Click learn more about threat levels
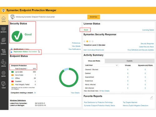Image resolution: width=156 pixels, height=117 pixels. [x=94, y=50]
